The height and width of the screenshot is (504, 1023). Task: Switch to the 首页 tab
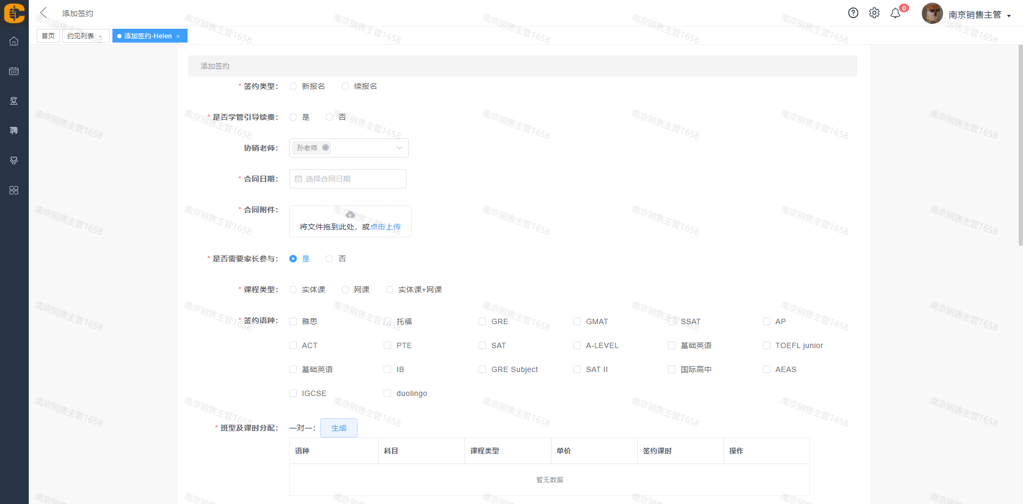[48, 36]
